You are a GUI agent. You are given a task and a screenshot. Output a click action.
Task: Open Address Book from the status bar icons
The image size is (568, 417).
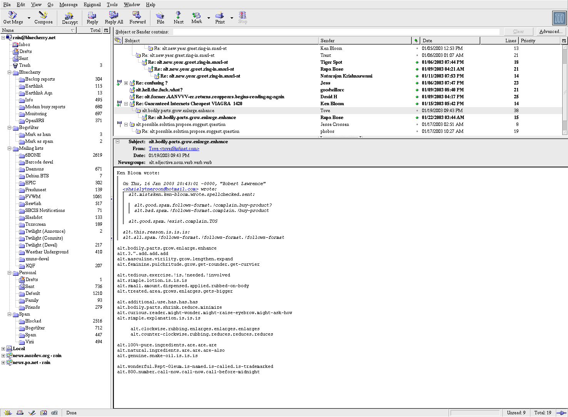click(x=43, y=413)
